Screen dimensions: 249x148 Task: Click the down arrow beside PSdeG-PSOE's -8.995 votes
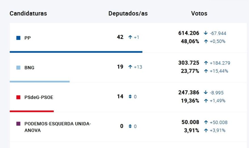pyautogui.click(x=206, y=93)
